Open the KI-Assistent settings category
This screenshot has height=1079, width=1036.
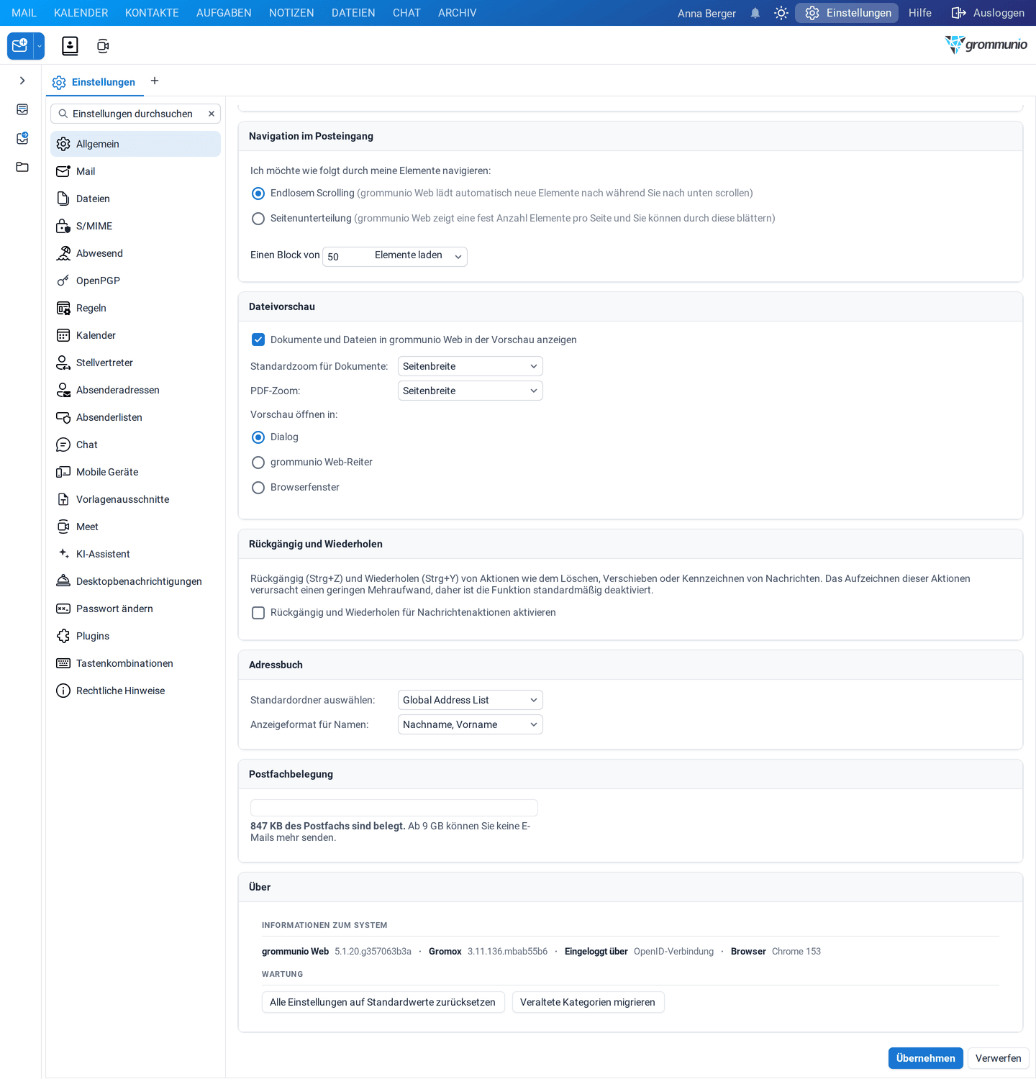[x=135, y=554]
